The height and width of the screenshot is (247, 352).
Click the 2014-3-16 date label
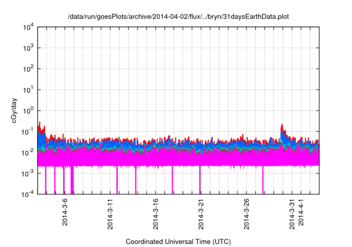click(156, 214)
